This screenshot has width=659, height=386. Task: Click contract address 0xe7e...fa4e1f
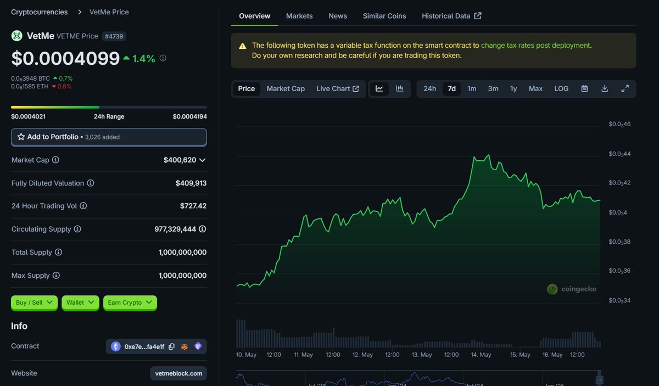144,346
